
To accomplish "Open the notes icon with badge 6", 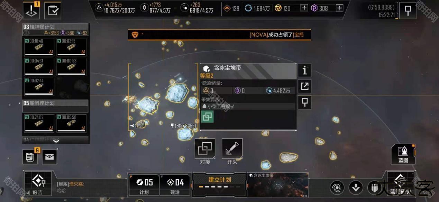I will coord(30,157).
